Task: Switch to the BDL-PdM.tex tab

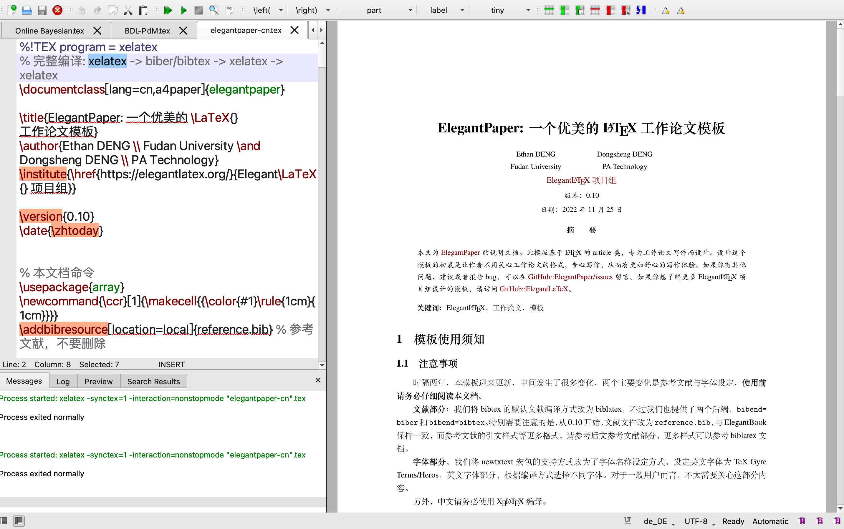Action: tap(148, 31)
